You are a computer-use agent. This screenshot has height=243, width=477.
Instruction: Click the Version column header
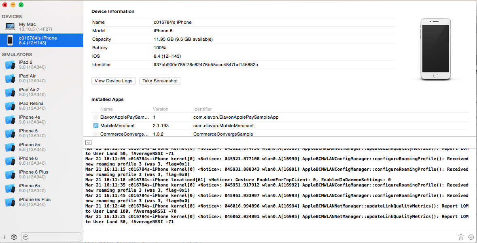pyautogui.click(x=160, y=109)
